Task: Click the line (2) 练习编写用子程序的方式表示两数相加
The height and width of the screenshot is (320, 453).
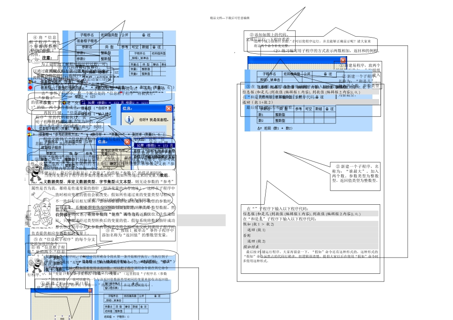Action: [327, 51]
